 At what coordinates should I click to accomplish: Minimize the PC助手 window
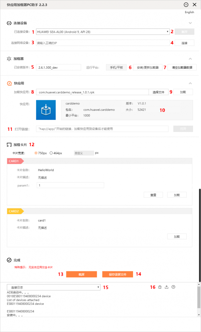tap(186, 5)
